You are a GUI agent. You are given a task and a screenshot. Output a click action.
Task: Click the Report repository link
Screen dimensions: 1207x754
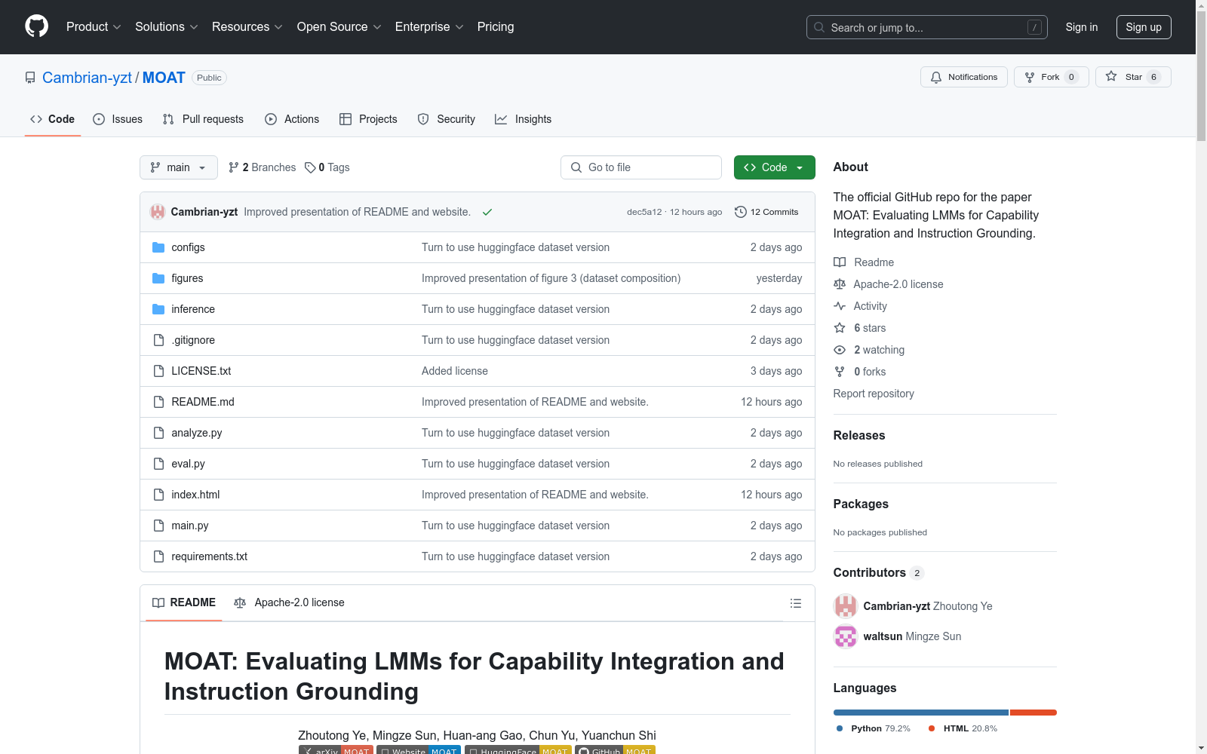click(874, 394)
